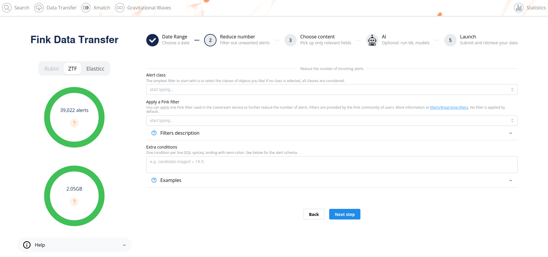Click the Xmatch overlapping circles icon
Image resolution: width=548 pixels, height=257 pixels.
[x=86, y=8]
